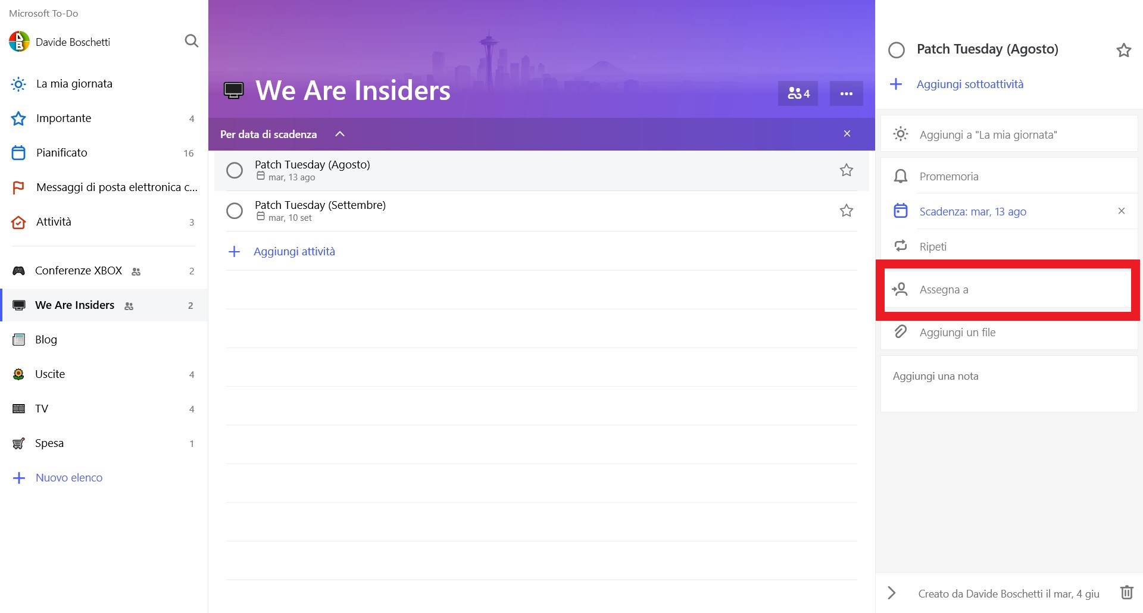This screenshot has height=613, width=1143.
Task: Open the Spesa list
Action: pos(104,443)
